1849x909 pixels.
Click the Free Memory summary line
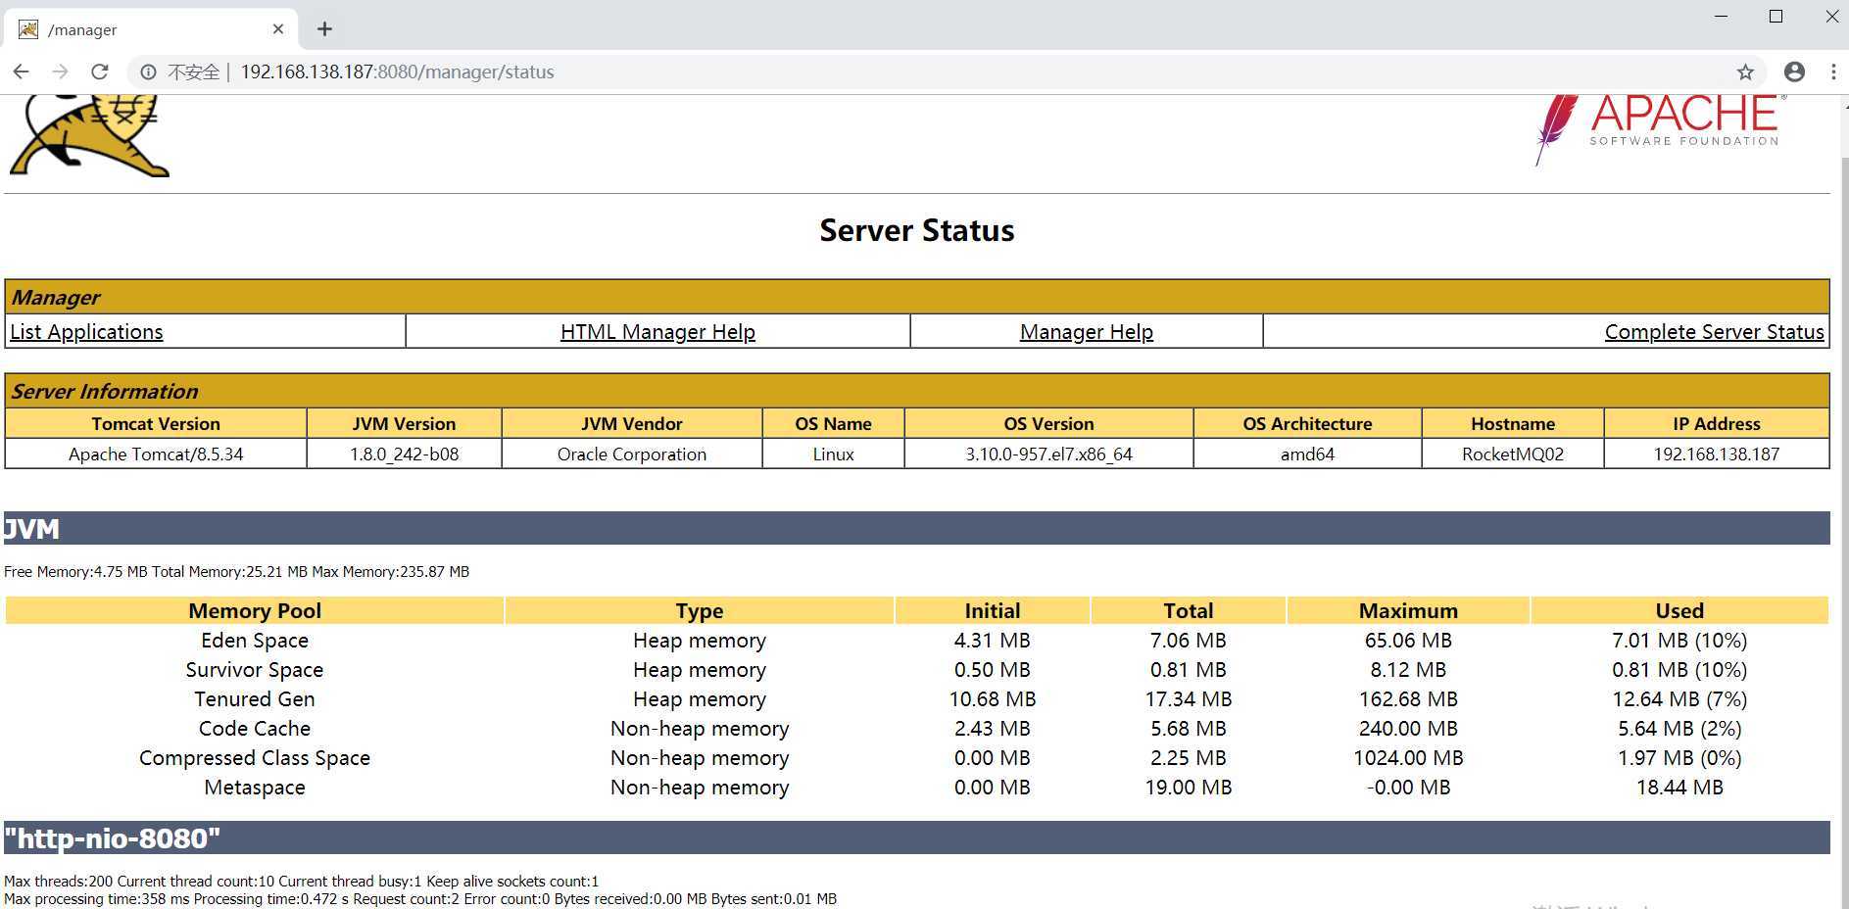pos(236,572)
